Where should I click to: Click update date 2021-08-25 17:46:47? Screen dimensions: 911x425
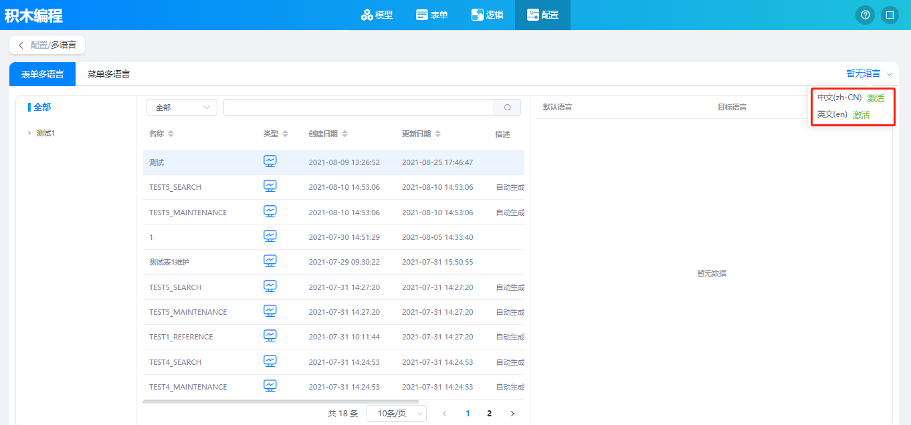437,162
